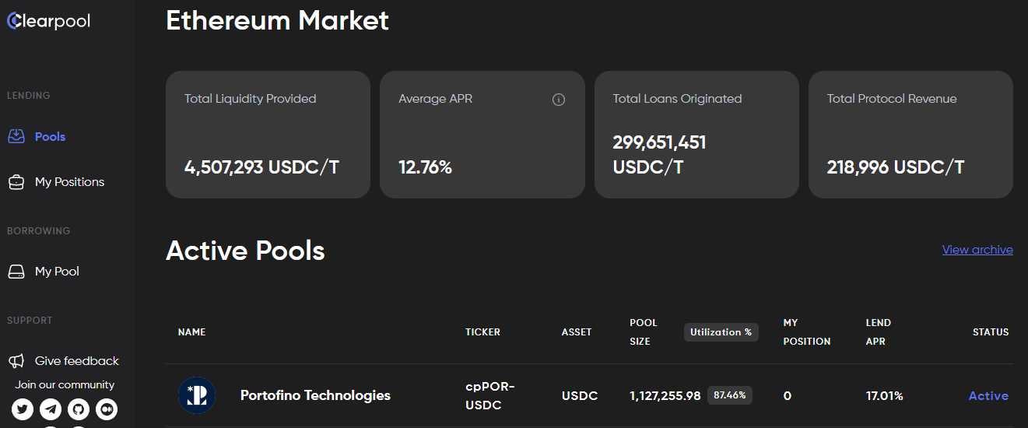Go to the Pools page

[x=50, y=137]
